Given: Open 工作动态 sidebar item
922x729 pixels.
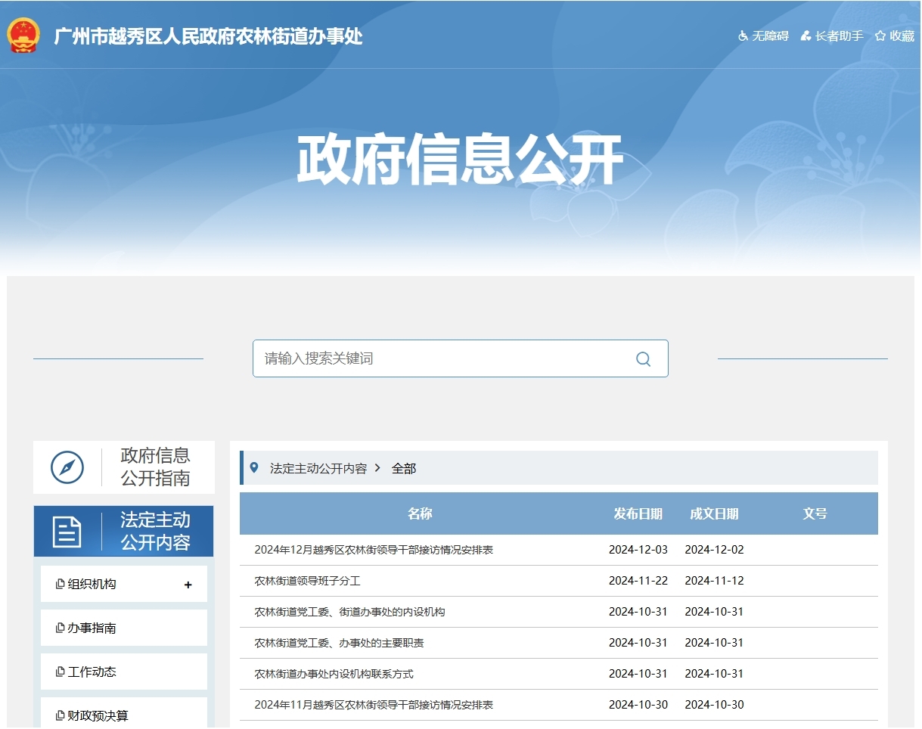Looking at the screenshot, I should [124, 672].
